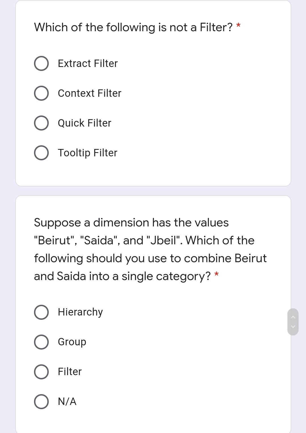Choose Group as the answer
This screenshot has width=306, height=433.
41,342
